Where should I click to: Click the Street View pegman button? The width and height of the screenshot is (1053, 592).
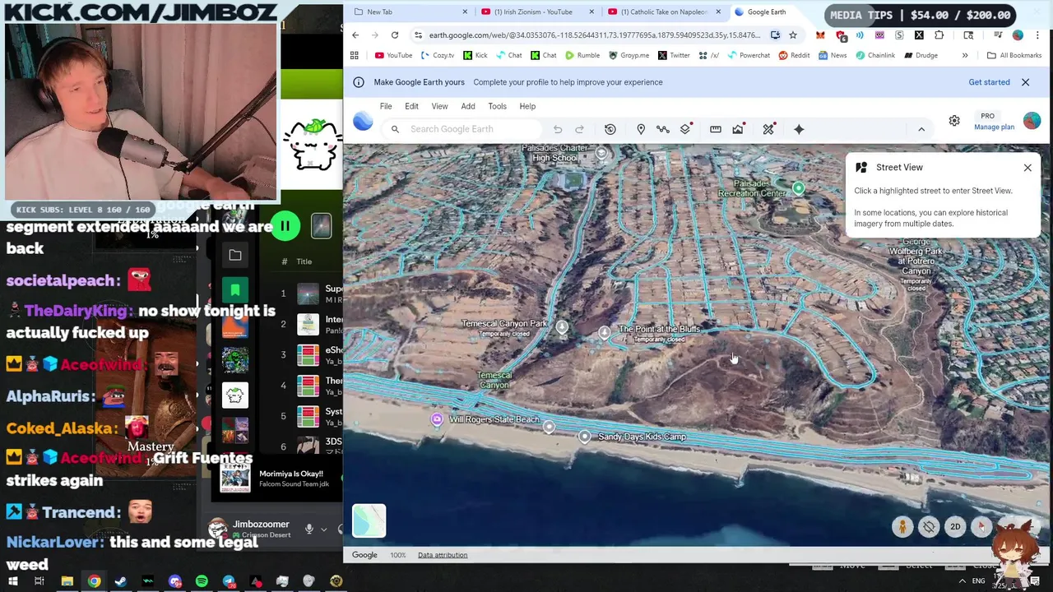pos(902,527)
